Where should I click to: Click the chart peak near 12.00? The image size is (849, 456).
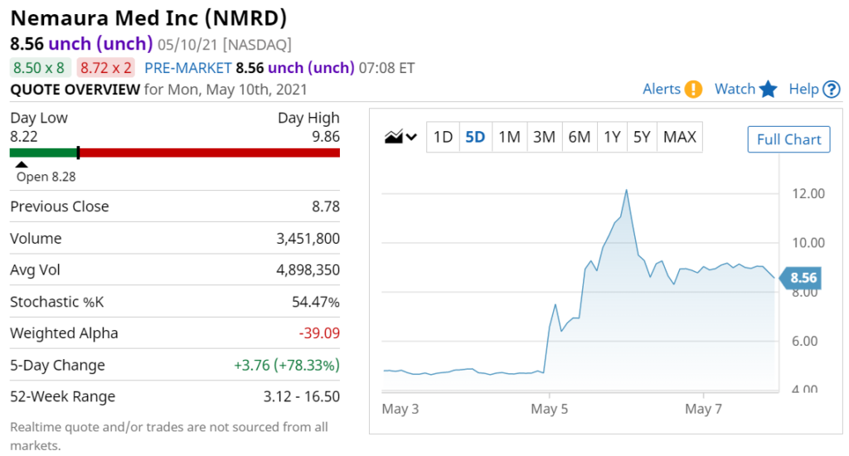pyautogui.click(x=627, y=191)
